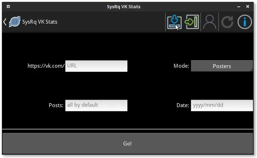Focus the Posts count input field
Image resolution: width=257 pixels, height=158 pixels.
point(96,105)
